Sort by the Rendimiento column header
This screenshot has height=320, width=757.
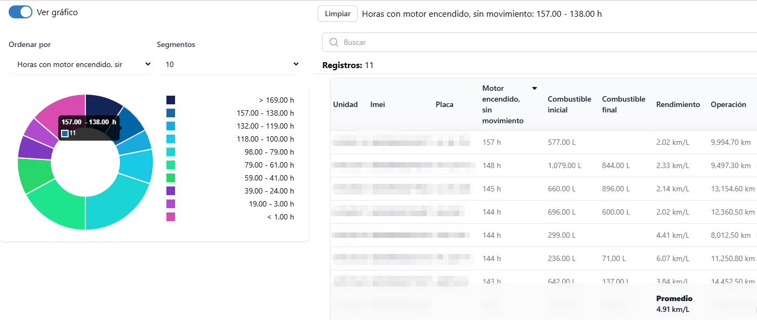tap(678, 104)
